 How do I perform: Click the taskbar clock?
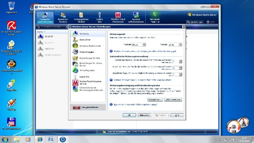[244, 139]
